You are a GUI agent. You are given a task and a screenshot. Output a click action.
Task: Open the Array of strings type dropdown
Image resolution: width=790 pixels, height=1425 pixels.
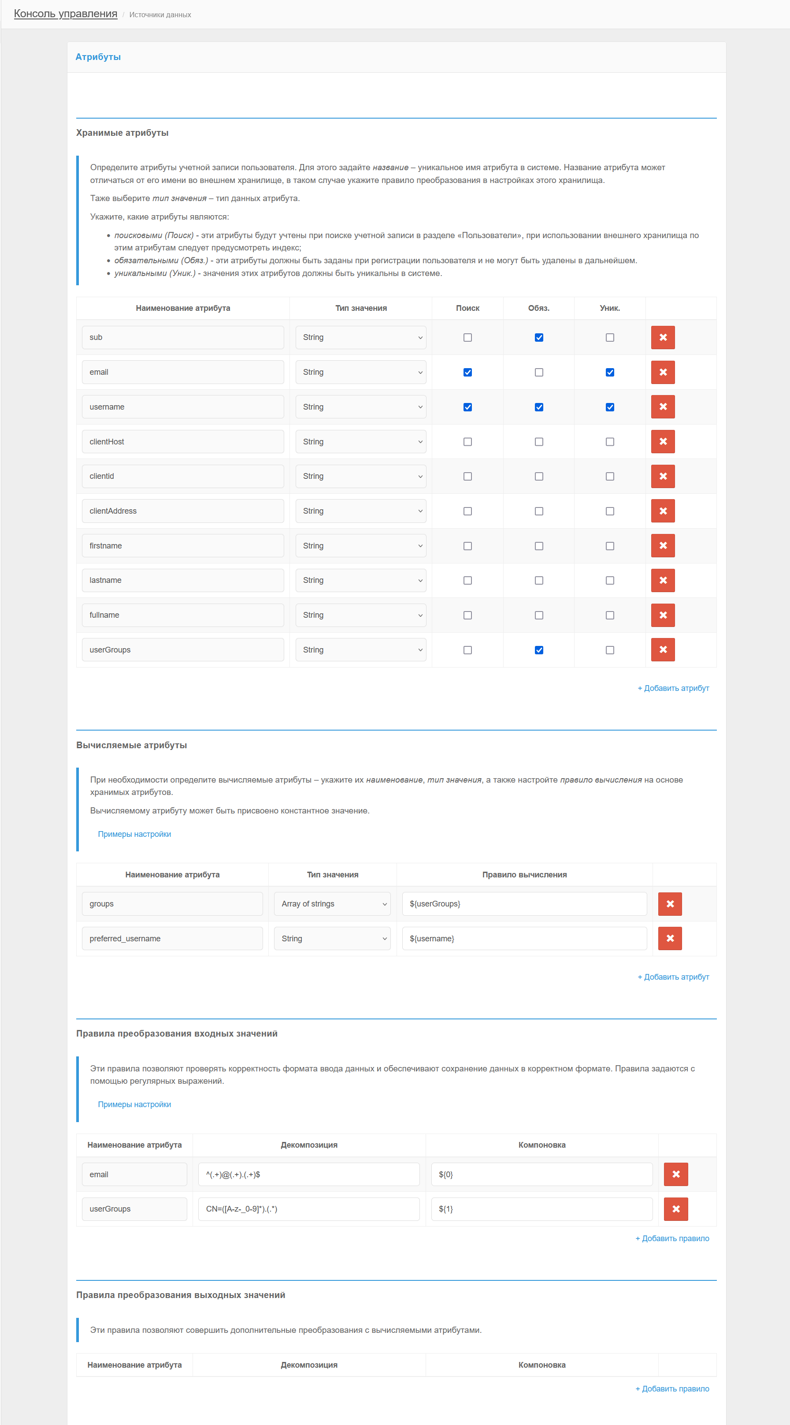(x=332, y=904)
